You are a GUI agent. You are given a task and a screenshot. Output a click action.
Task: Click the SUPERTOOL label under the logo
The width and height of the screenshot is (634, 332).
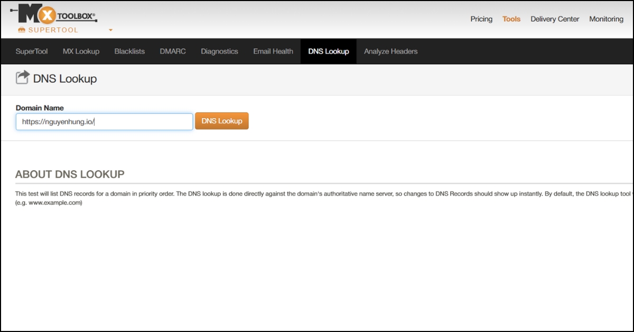pyautogui.click(x=53, y=30)
